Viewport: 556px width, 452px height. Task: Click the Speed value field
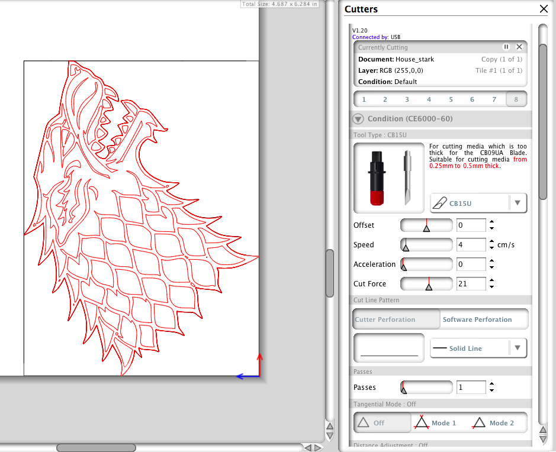pos(471,245)
